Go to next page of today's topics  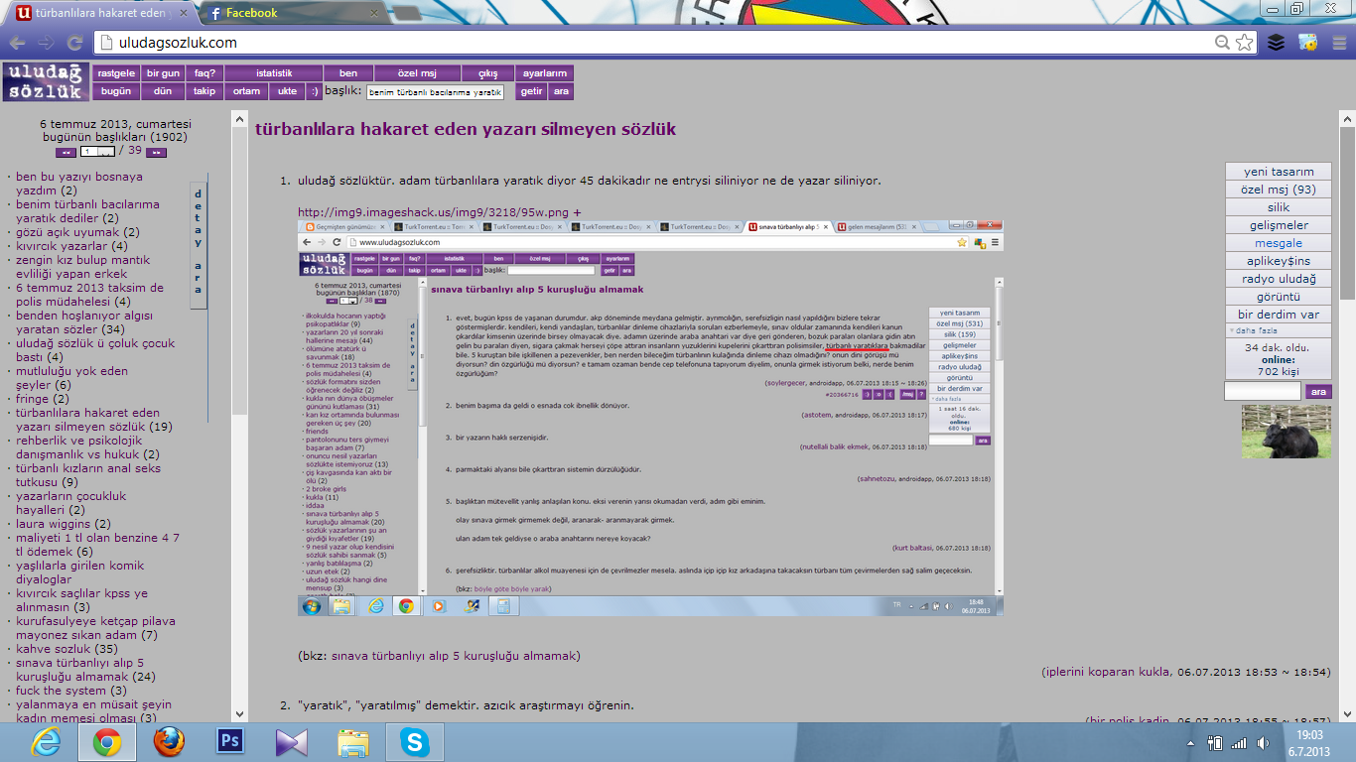click(156, 152)
